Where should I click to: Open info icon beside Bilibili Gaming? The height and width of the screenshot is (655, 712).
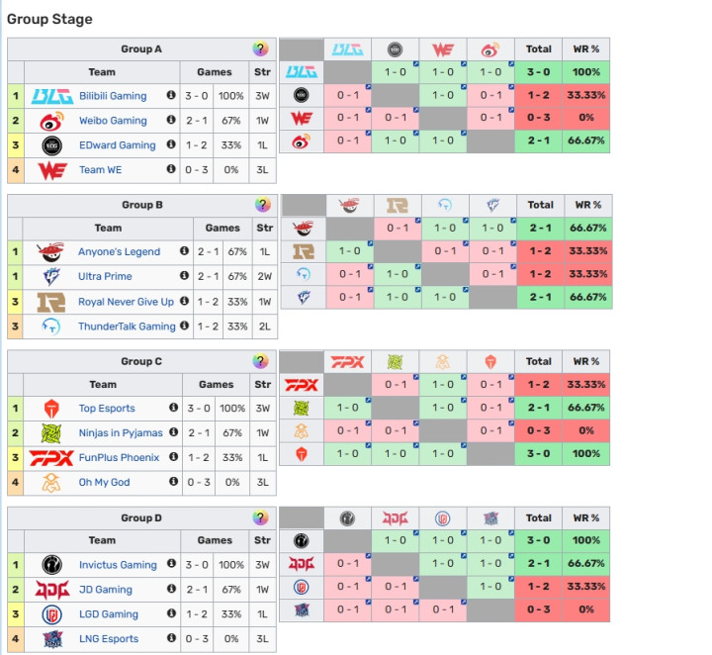tap(171, 95)
